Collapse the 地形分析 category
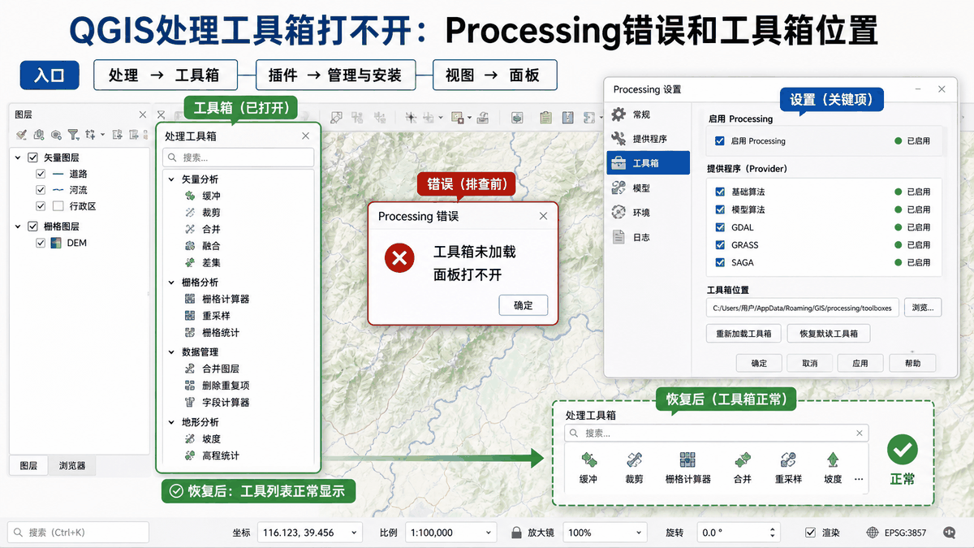 [x=171, y=422]
